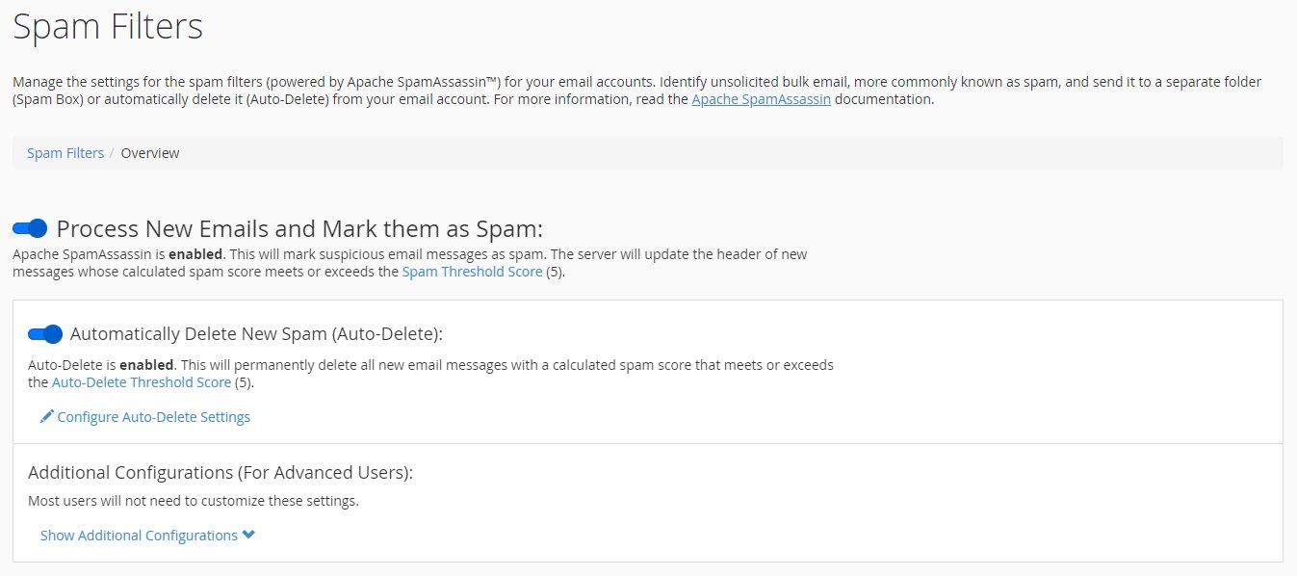This screenshot has height=576, width=1297.
Task: Go to Spam Filters breadcrumb
Action: point(65,153)
